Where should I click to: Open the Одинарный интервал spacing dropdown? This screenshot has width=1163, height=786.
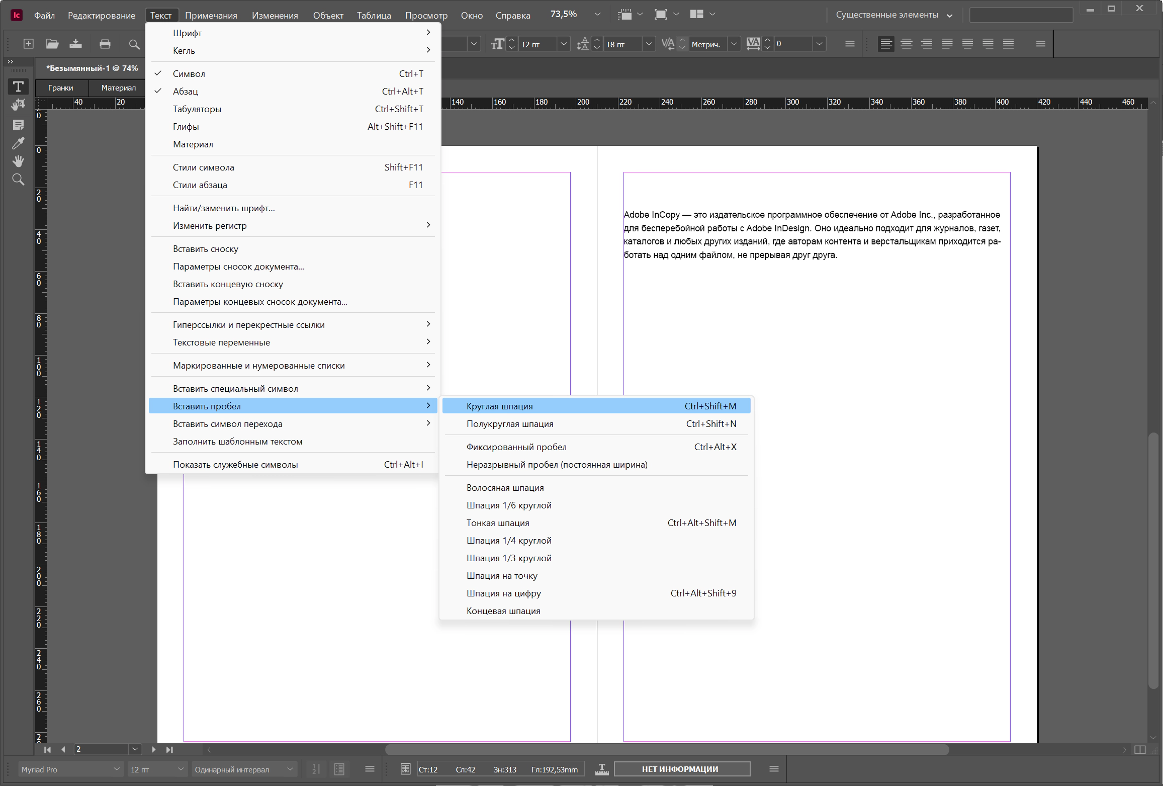pos(244,769)
